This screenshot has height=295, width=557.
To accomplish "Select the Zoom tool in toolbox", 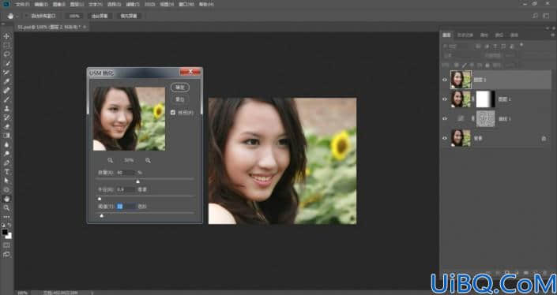I will pyautogui.click(x=6, y=207).
